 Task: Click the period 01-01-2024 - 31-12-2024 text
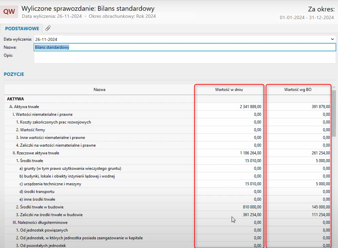click(307, 18)
